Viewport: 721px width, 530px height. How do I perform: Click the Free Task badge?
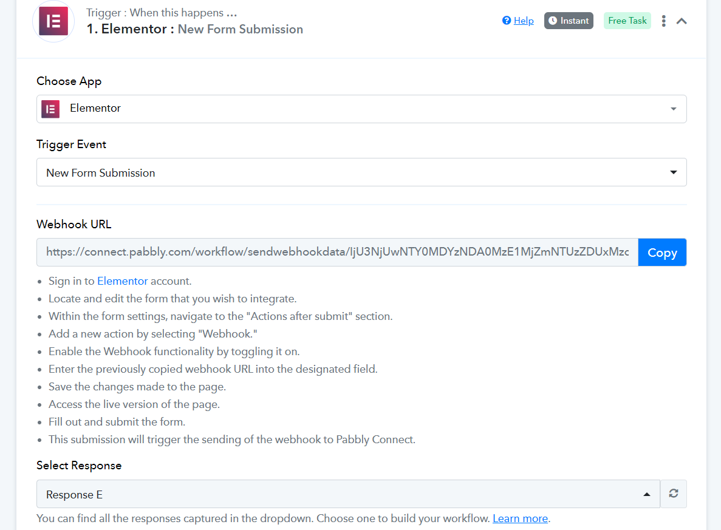(x=627, y=21)
